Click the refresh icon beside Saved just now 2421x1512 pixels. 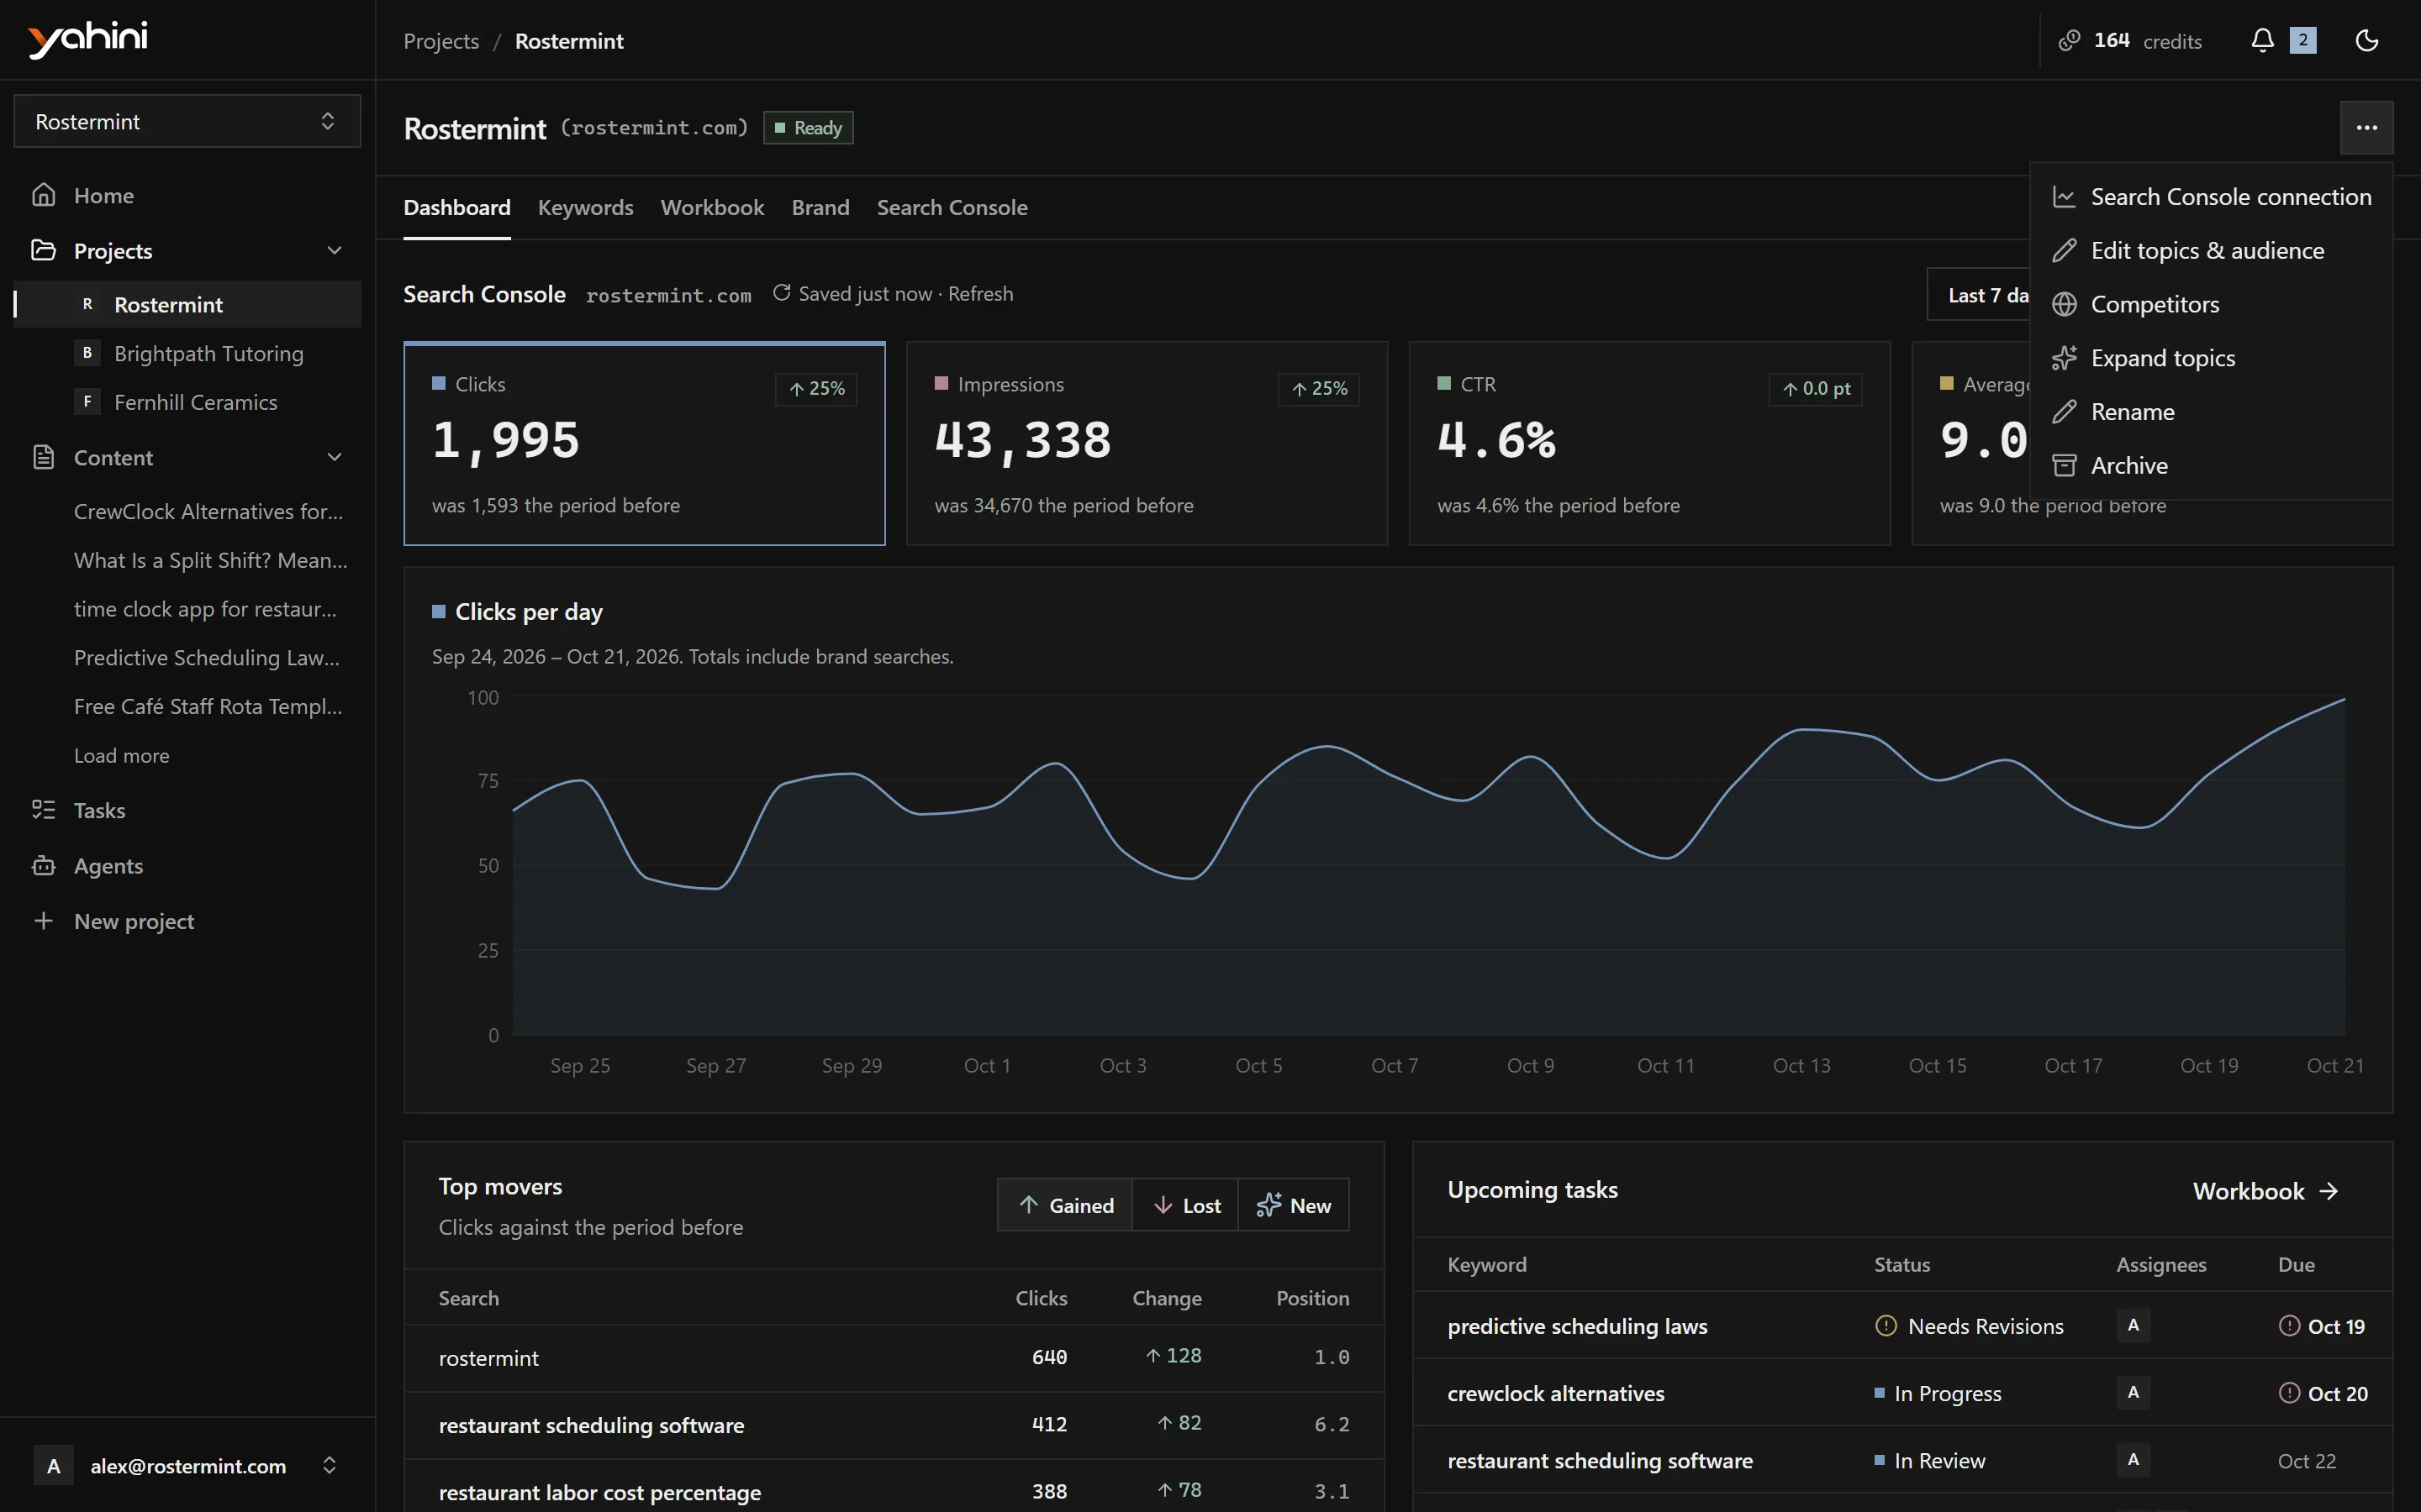click(781, 293)
